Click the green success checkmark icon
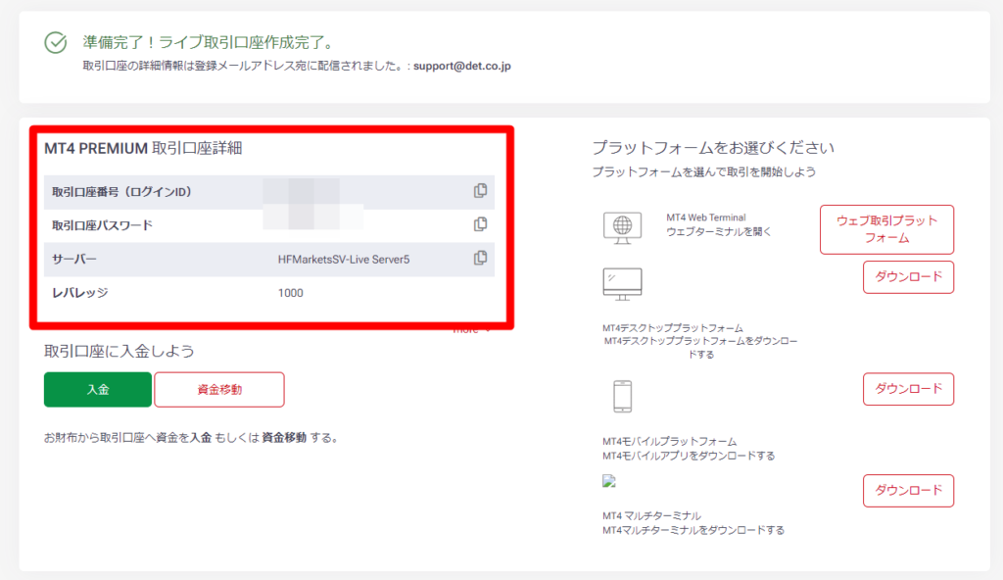This screenshot has width=1003, height=580. pos(56,43)
